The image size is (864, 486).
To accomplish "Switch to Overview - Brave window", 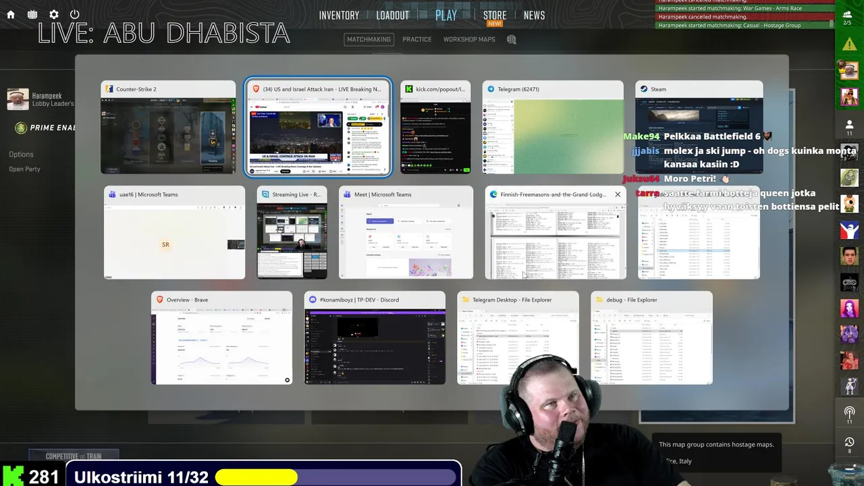I will pyautogui.click(x=221, y=338).
